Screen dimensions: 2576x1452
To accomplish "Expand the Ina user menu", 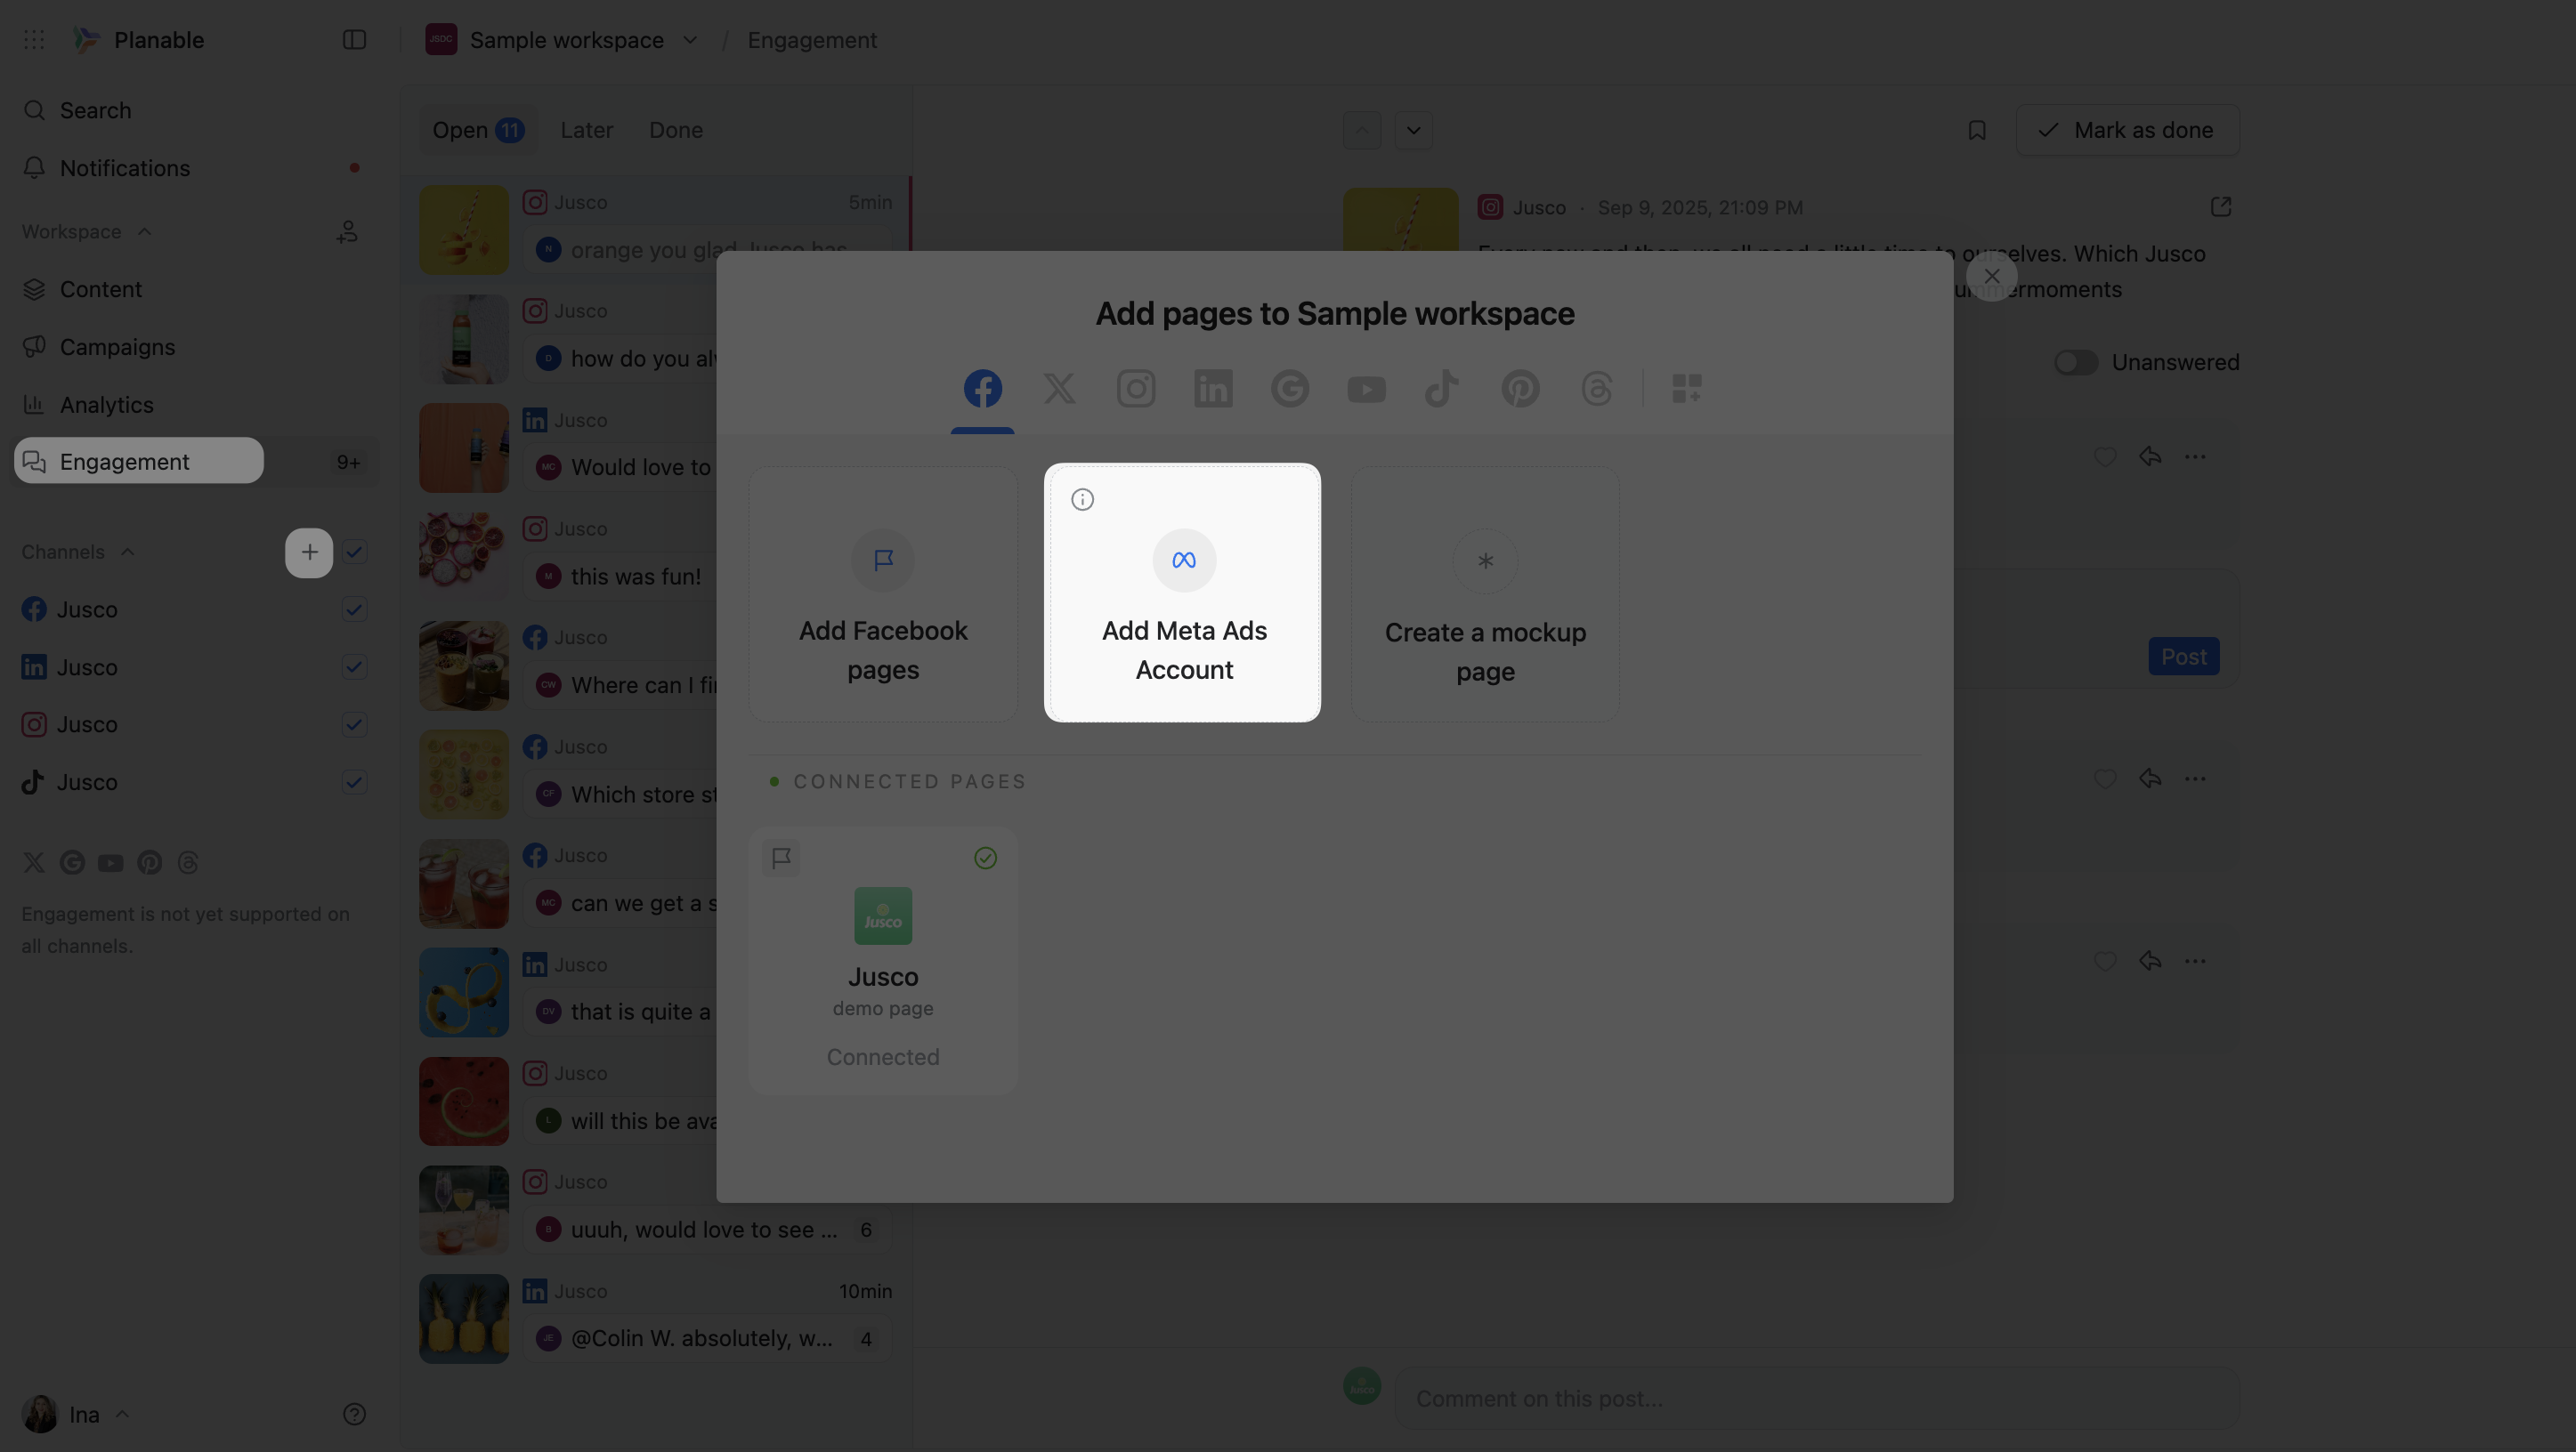I will click(x=85, y=1414).
